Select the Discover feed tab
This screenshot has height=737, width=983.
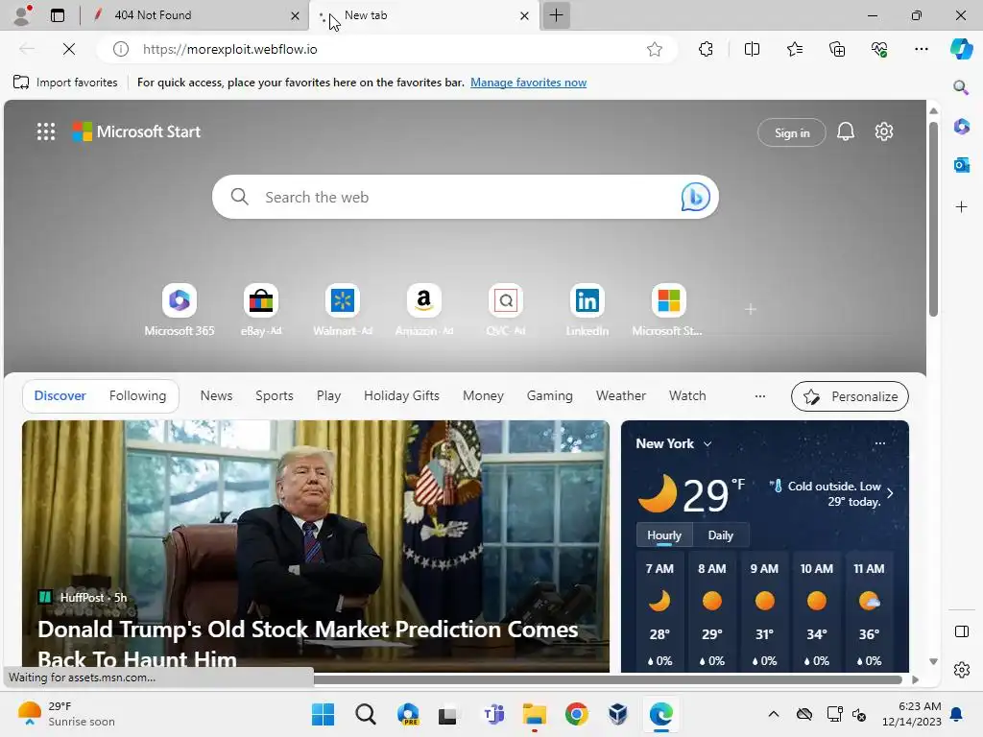tap(60, 395)
